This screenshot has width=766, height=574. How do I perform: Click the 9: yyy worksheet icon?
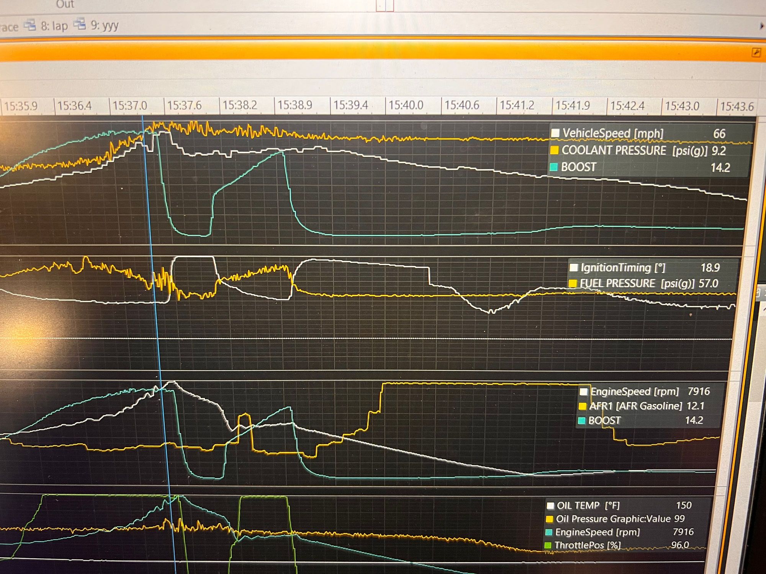pyautogui.click(x=79, y=24)
